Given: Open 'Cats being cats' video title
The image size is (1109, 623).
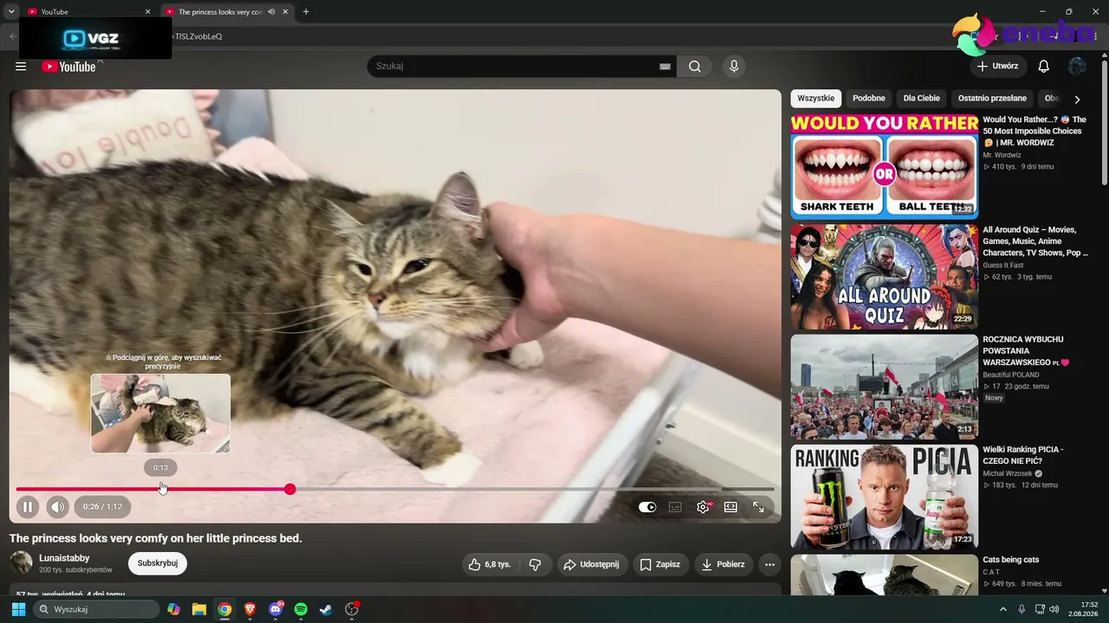Looking at the screenshot, I should [1011, 560].
